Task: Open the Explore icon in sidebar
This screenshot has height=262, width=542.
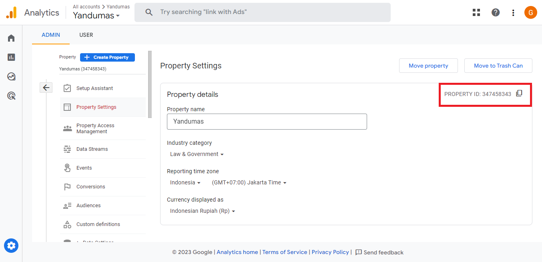Action: 11,76
